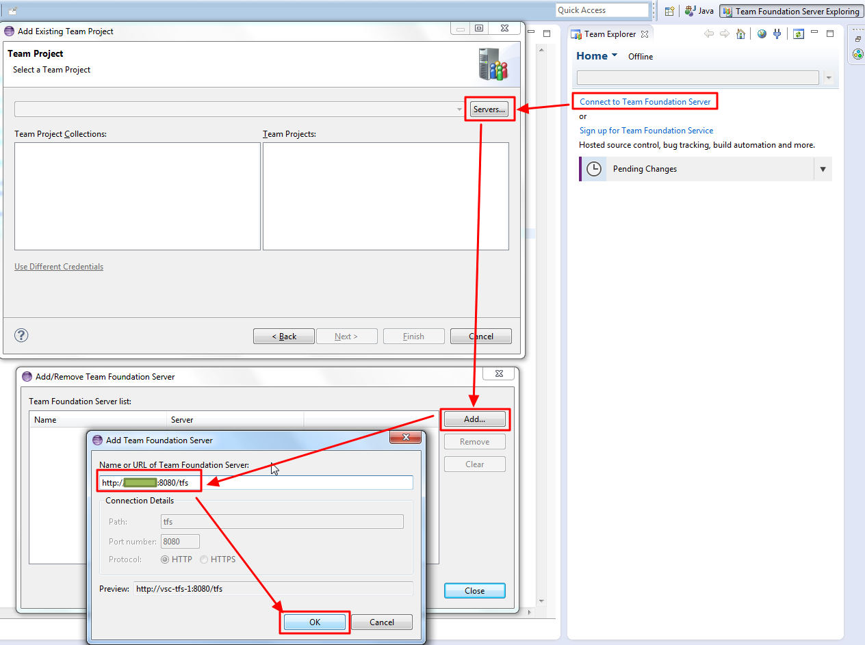Close the Add/Remove Team Foundation Server dialog
Image resolution: width=865 pixels, height=645 pixels.
click(499, 374)
